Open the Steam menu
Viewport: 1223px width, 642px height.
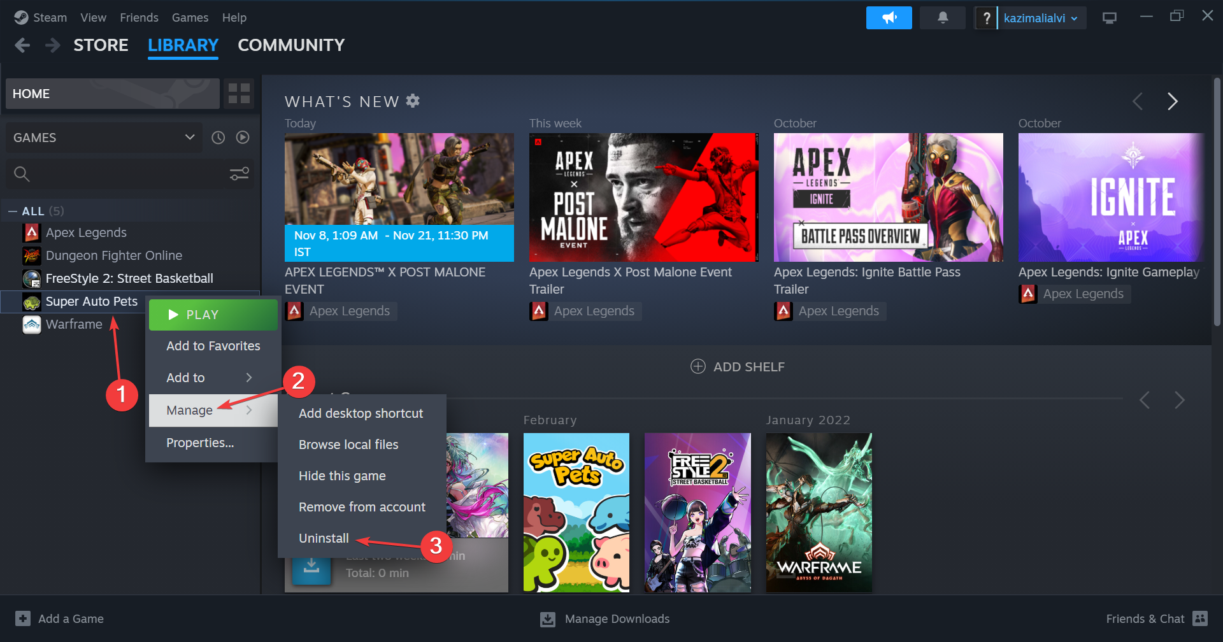pos(50,18)
